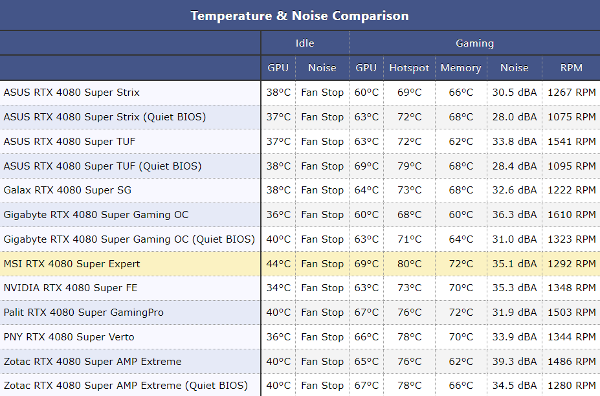This screenshot has width=600, height=396.
Task: Select the 80°C hotspot value for MSI Expert
Action: coord(409,264)
